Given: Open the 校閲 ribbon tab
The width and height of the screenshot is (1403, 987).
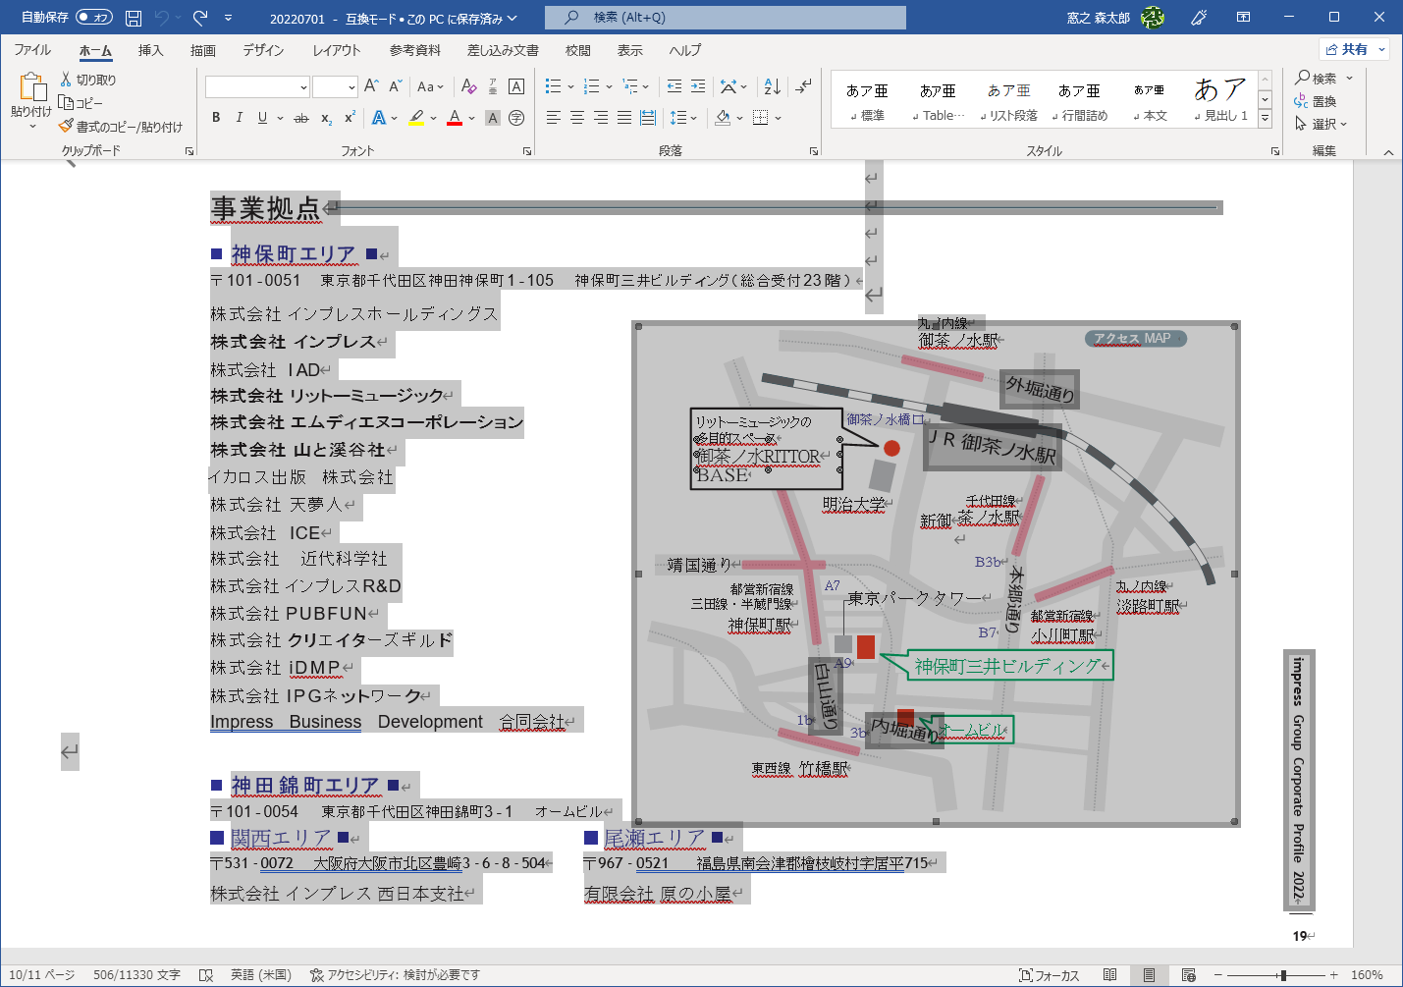Looking at the screenshot, I should [577, 49].
